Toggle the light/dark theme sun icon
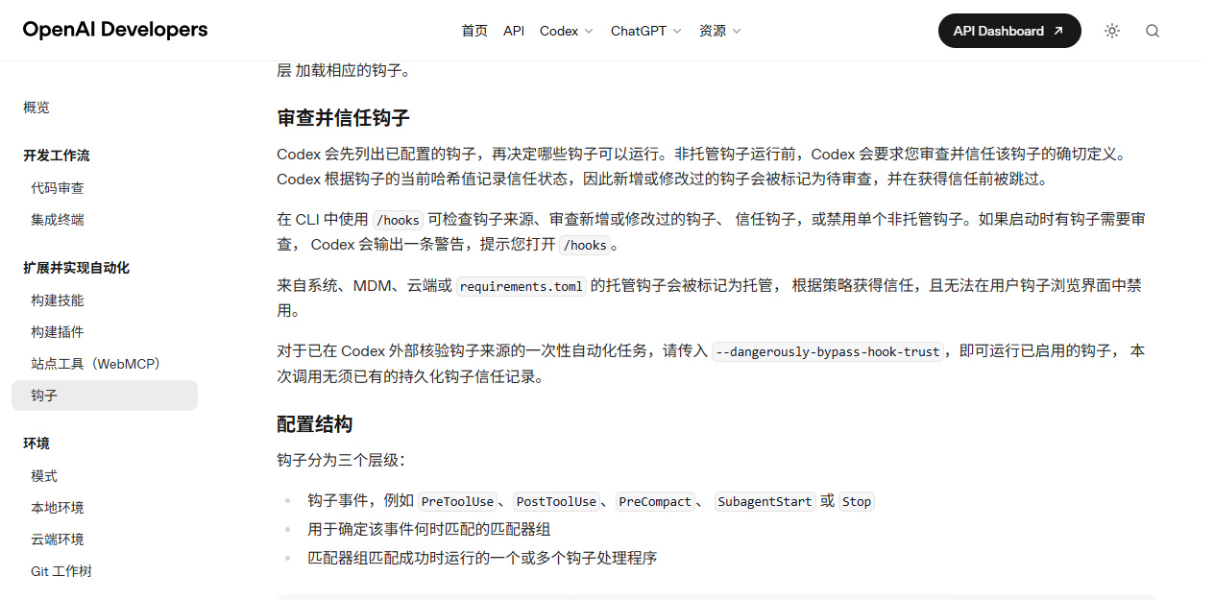The image size is (1214, 600). [x=1112, y=31]
